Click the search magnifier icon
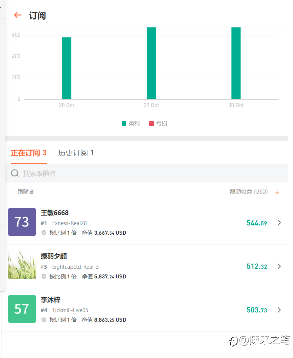293x358 pixels. point(15,173)
